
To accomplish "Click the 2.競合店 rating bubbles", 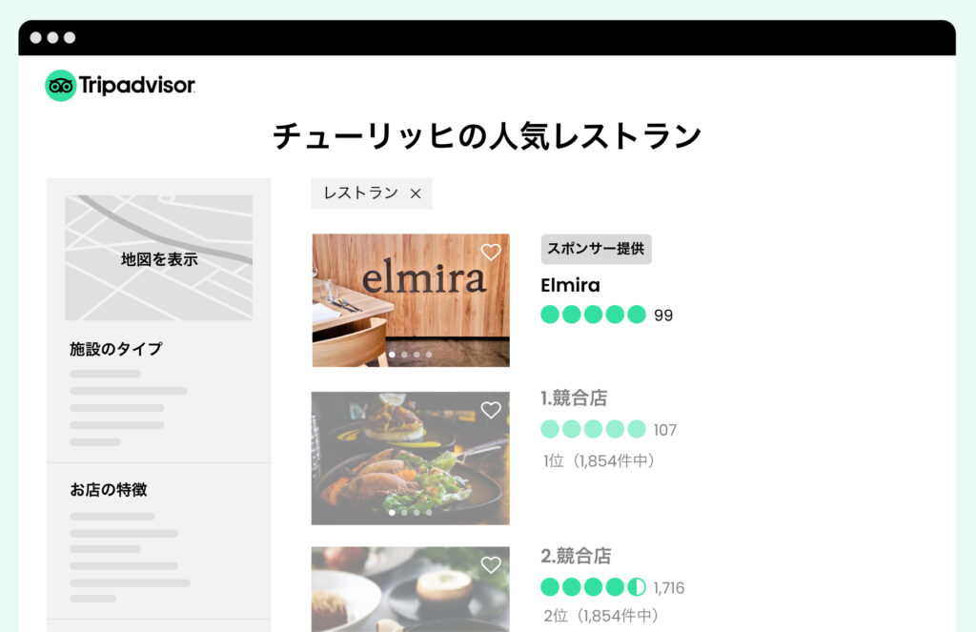I will coord(593,586).
